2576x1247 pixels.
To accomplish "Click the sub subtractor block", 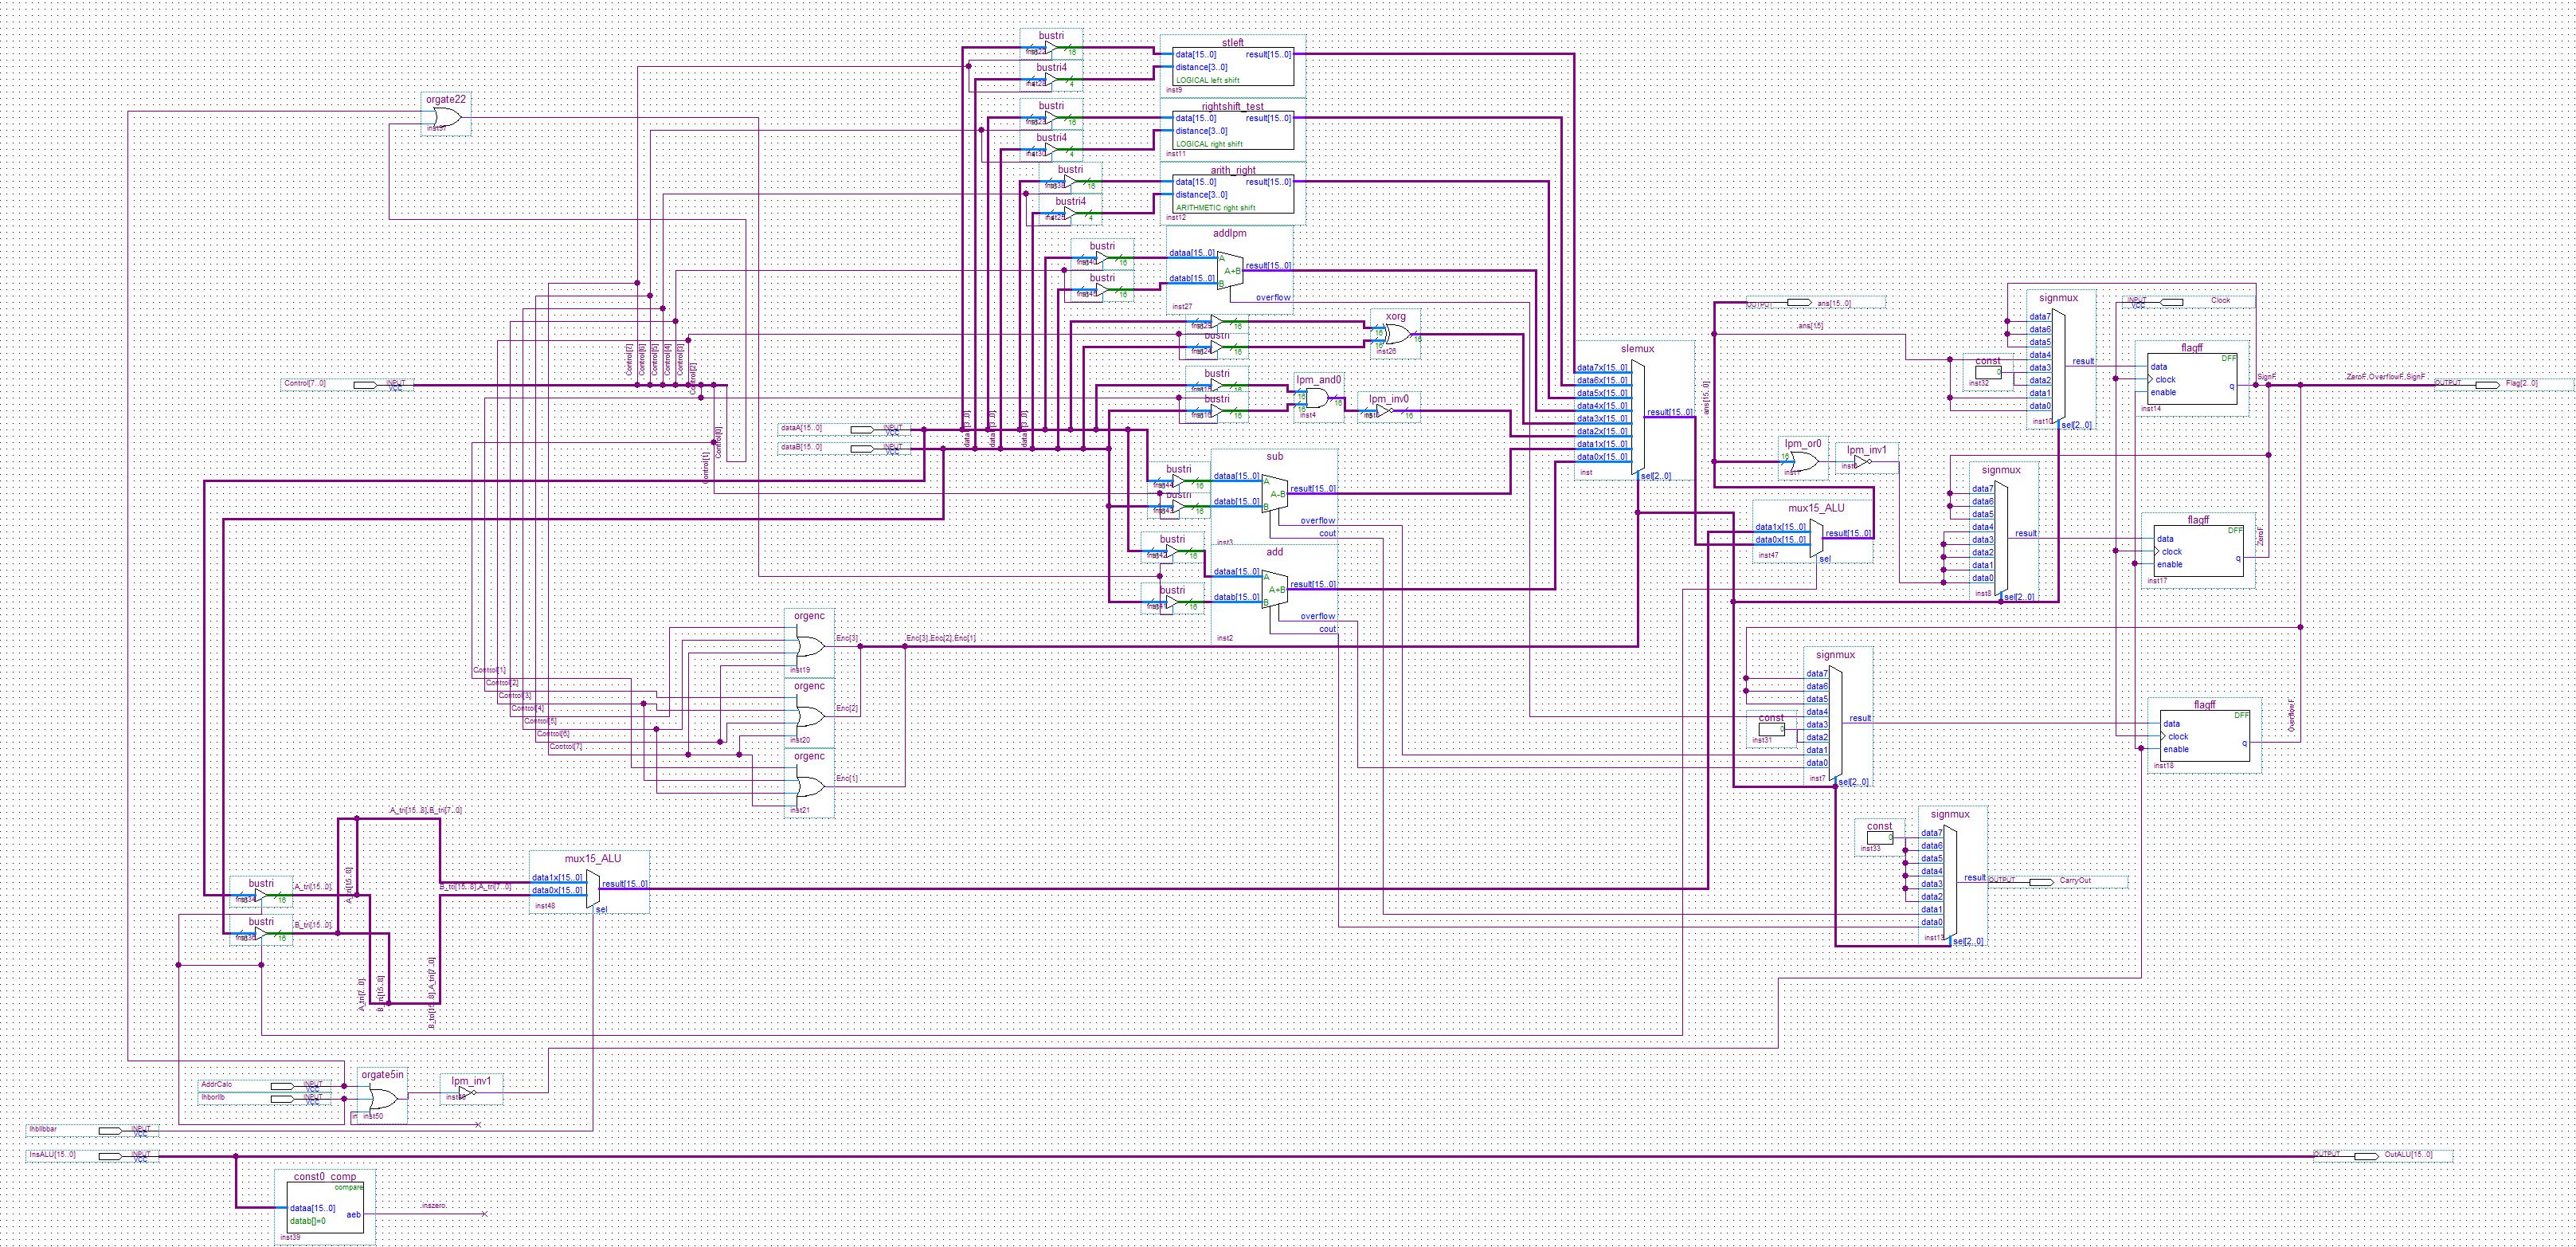I will pos(1274,495).
